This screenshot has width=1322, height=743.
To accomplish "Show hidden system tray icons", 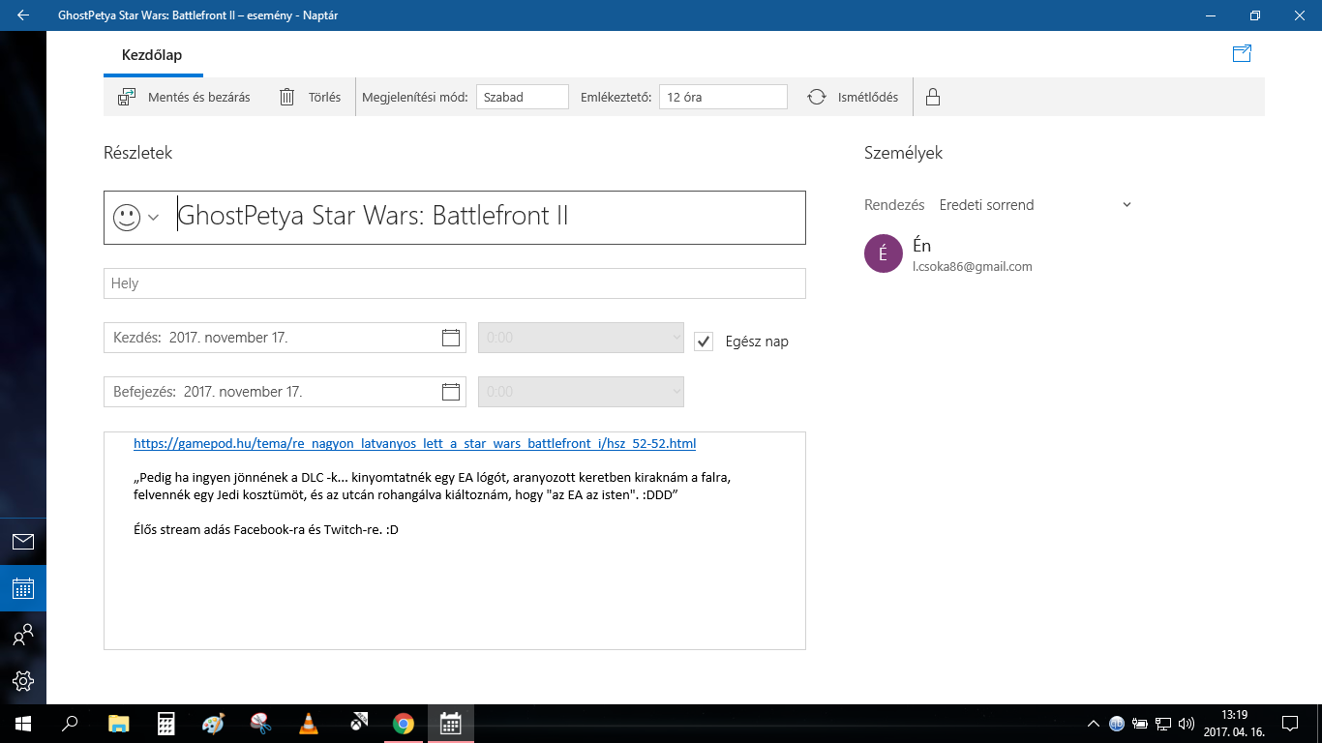I will [1094, 724].
